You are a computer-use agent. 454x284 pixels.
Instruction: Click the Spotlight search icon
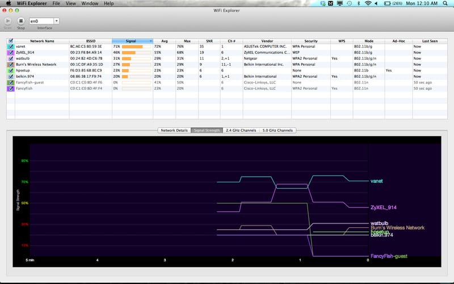click(445, 3)
